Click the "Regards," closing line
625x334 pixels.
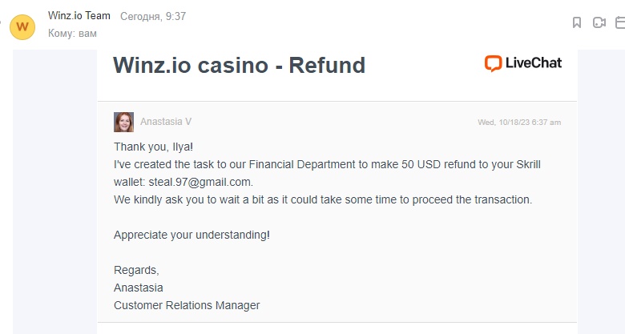[x=136, y=270]
